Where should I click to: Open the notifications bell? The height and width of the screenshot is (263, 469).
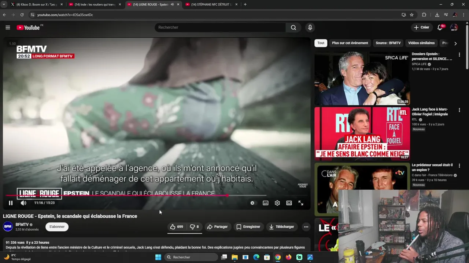(440, 27)
